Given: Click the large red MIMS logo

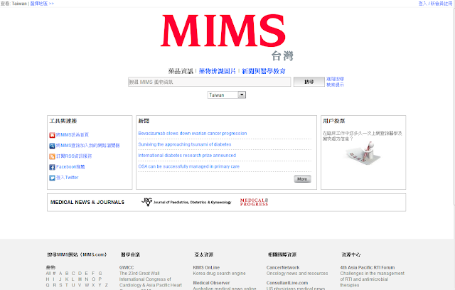Looking at the screenshot, I should (x=223, y=31).
